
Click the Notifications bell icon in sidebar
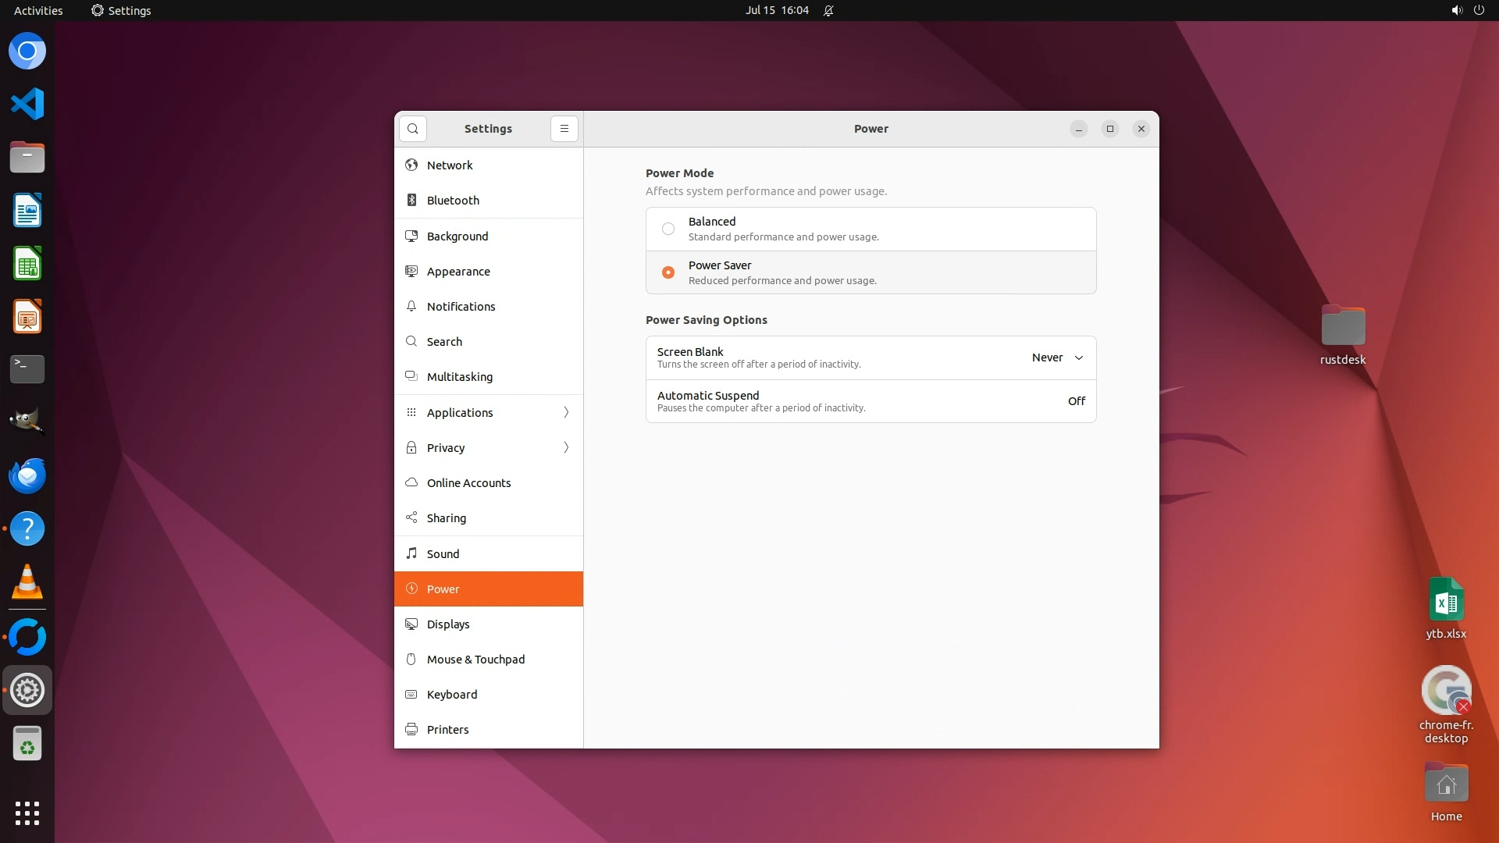(411, 307)
